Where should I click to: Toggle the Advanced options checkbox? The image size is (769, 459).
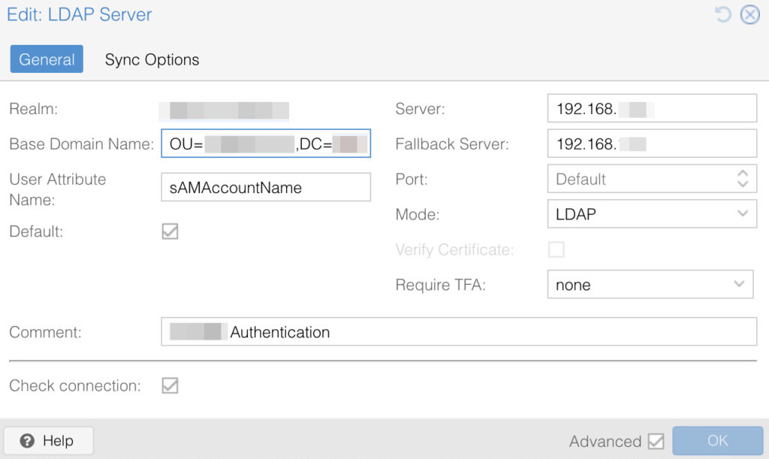click(x=656, y=441)
